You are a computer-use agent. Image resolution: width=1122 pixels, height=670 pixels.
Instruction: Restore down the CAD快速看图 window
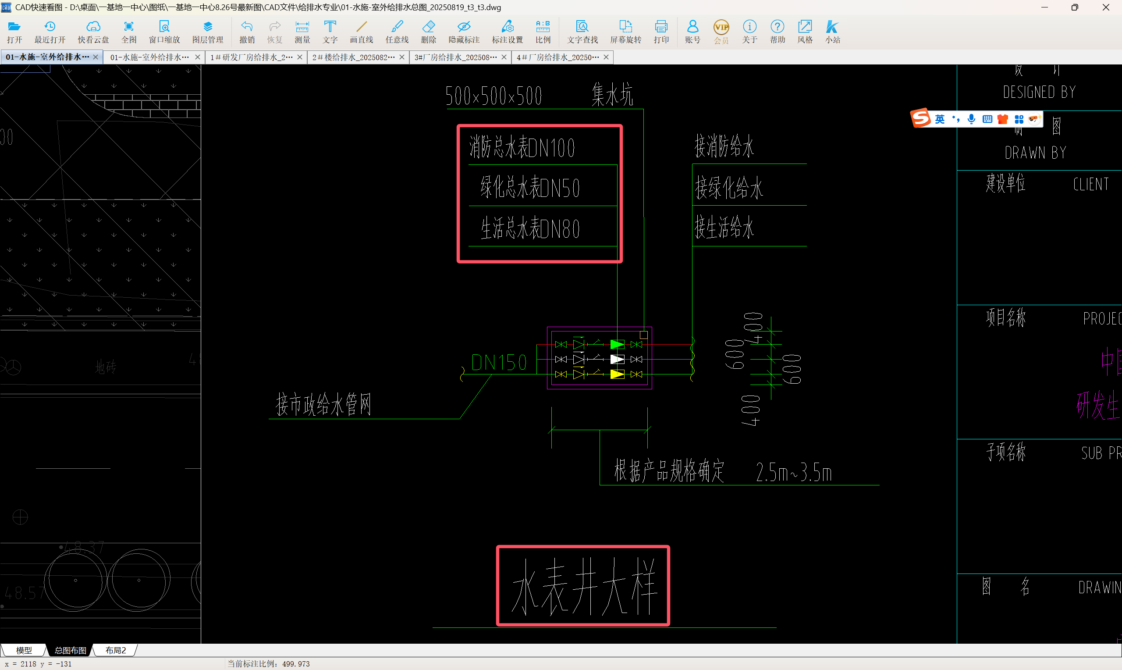1075,7
